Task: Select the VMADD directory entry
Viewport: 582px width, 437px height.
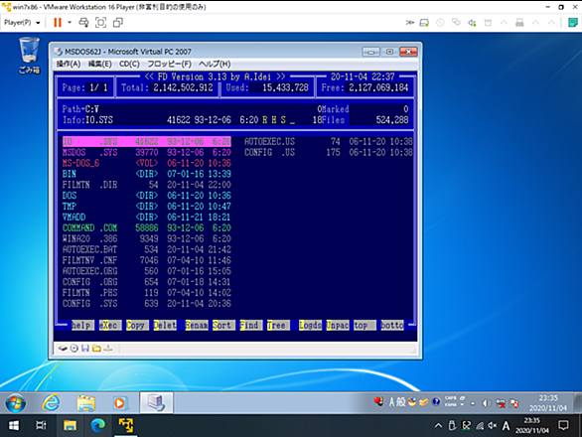Action: (x=147, y=217)
